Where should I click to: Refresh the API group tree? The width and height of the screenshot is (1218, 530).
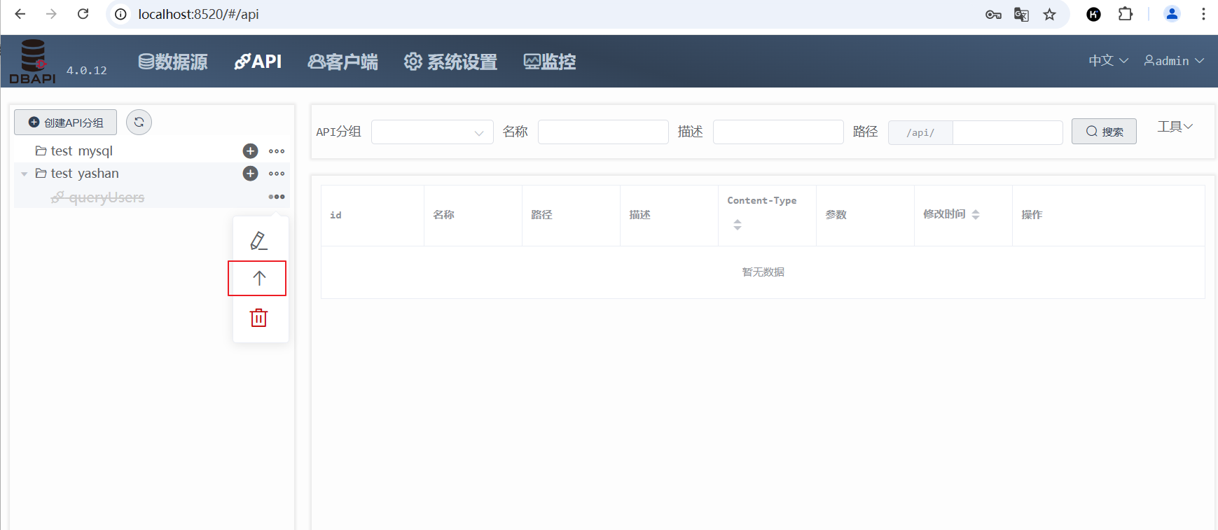(139, 123)
